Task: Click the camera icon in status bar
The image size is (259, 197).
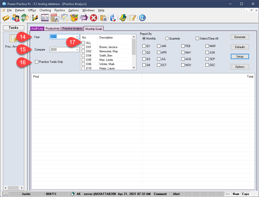Action: (x=6, y=194)
